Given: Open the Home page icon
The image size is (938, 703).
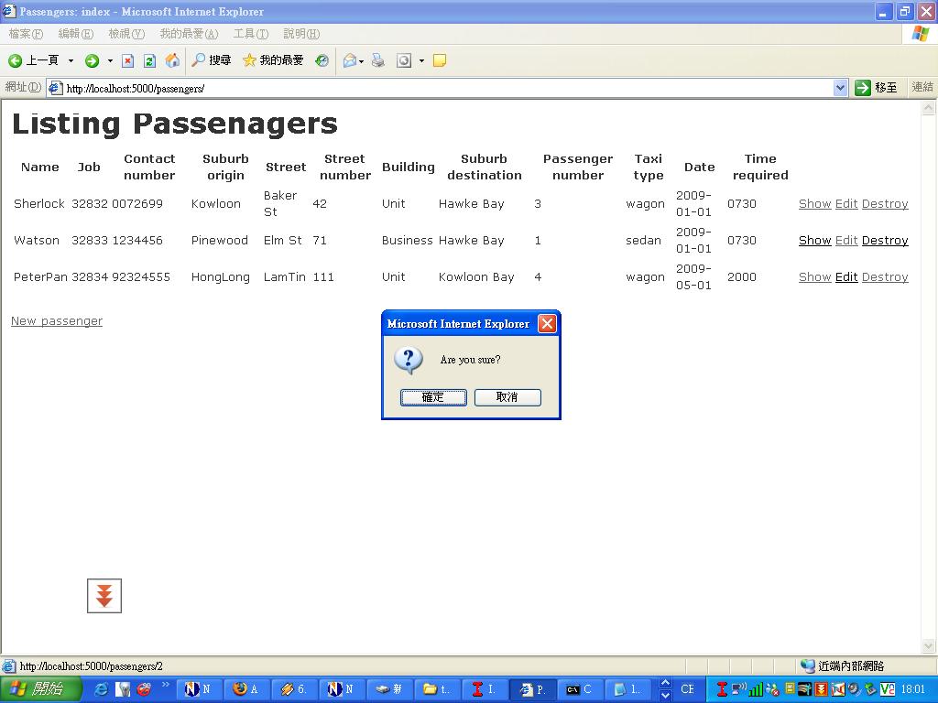Looking at the screenshot, I should [x=172, y=59].
